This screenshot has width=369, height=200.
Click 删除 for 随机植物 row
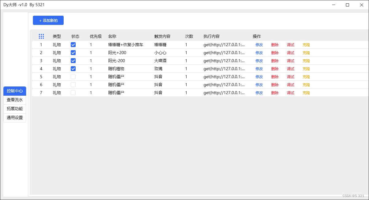275,69
